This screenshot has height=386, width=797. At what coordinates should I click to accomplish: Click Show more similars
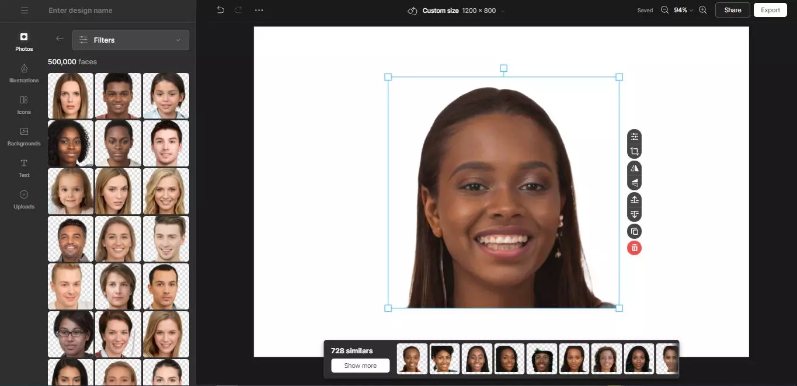(x=360, y=366)
